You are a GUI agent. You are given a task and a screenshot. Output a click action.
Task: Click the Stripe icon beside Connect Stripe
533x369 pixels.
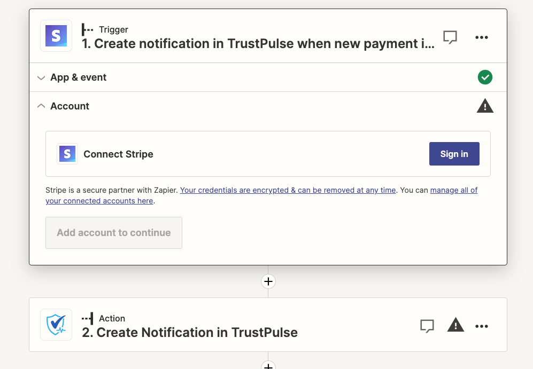(x=67, y=154)
